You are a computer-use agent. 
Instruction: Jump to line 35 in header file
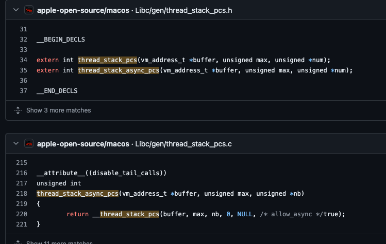[23, 70]
